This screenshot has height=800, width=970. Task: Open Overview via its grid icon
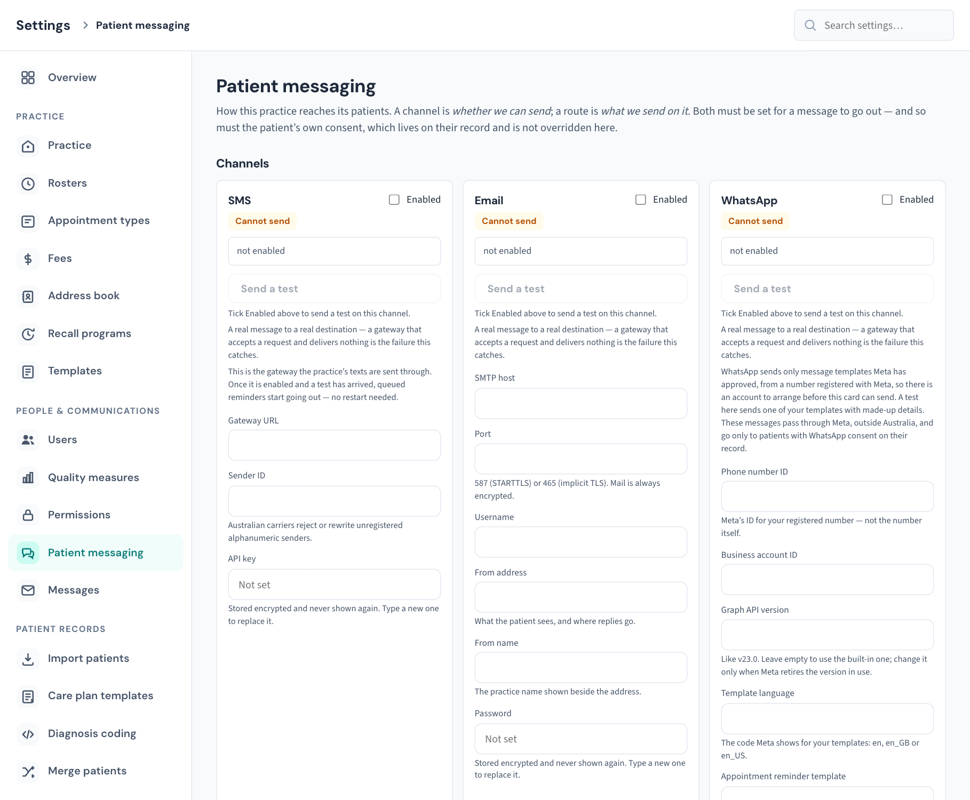[28, 78]
